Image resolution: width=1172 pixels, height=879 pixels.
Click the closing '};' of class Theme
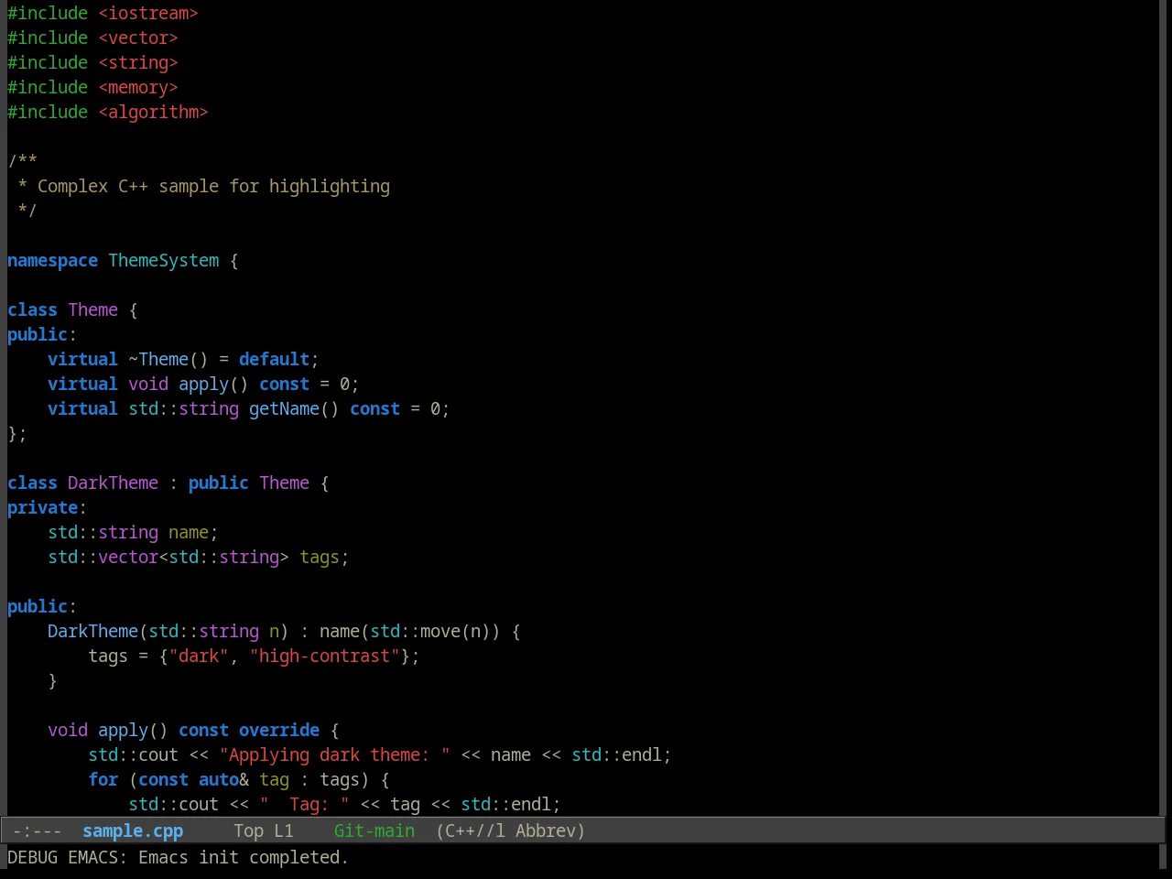17,433
